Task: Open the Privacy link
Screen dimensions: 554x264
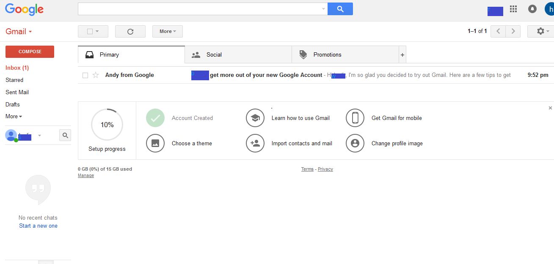Action: (325, 169)
